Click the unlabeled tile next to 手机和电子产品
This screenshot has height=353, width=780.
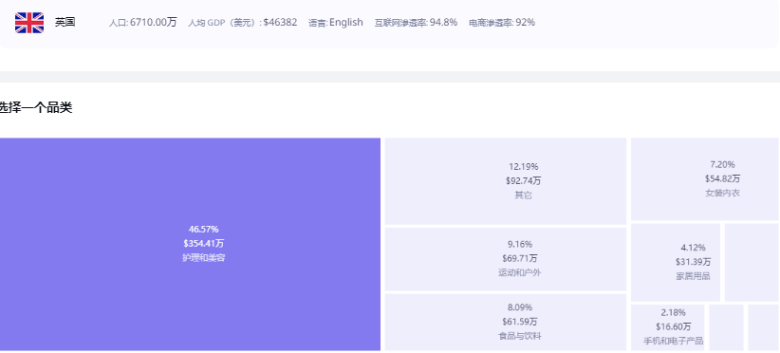coord(726,327)
